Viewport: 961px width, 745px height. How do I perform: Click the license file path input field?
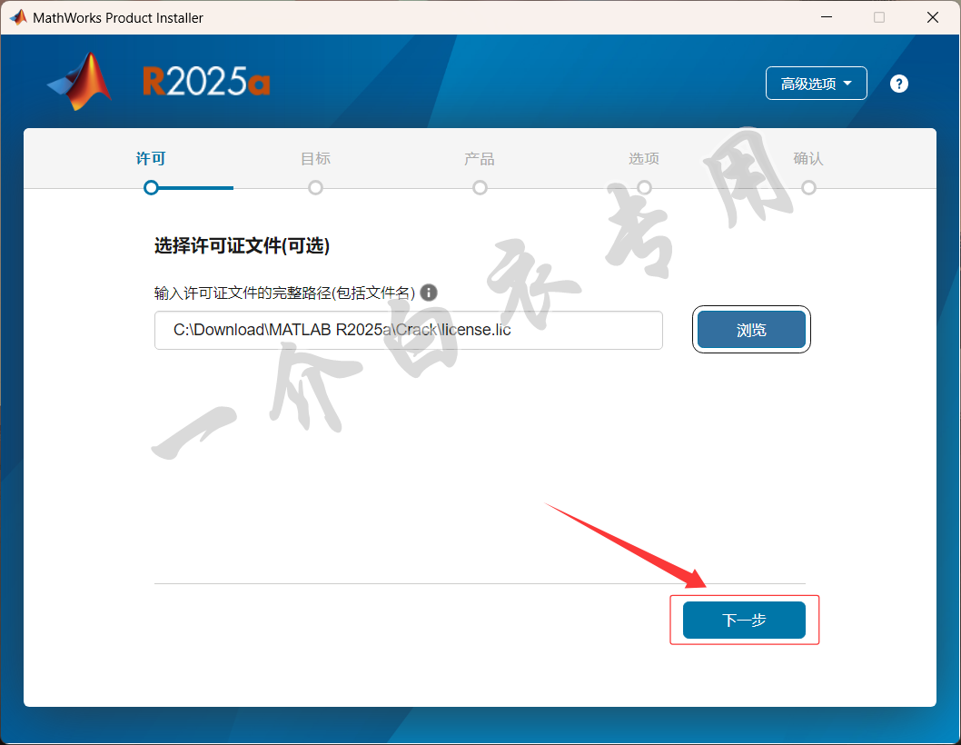click(x=408, y=330)
